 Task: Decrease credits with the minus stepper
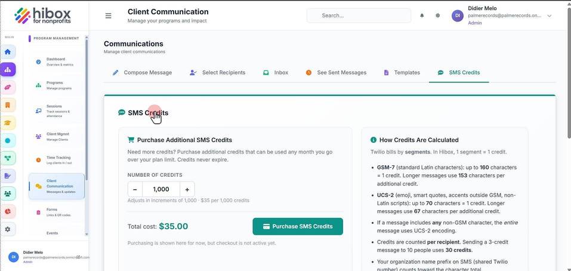tap(135, 189)
